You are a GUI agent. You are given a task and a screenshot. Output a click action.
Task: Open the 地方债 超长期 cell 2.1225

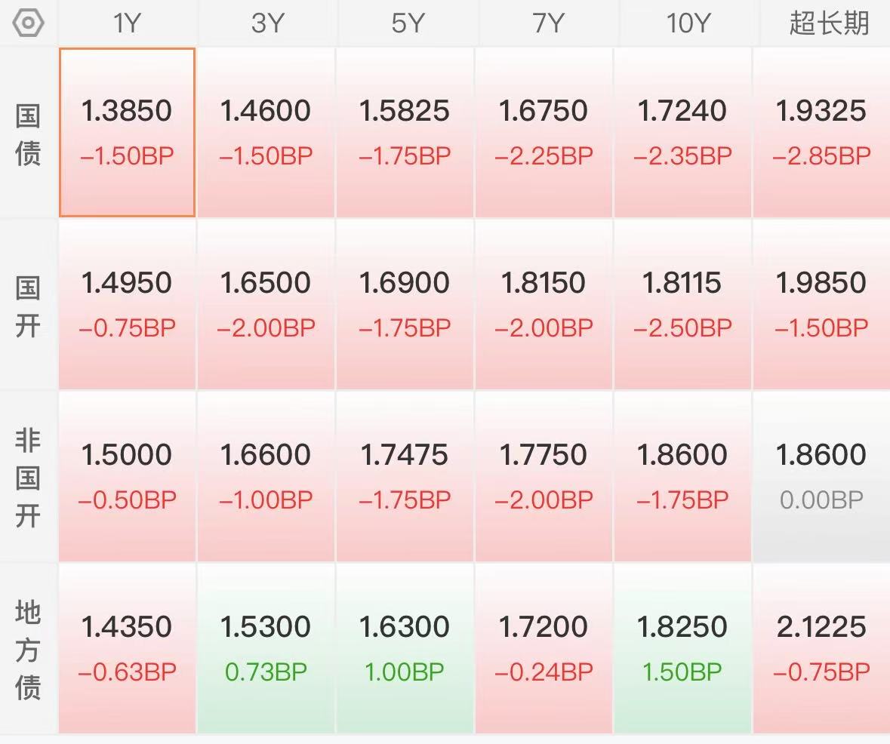pyautogui.click(x=822, y=649)
